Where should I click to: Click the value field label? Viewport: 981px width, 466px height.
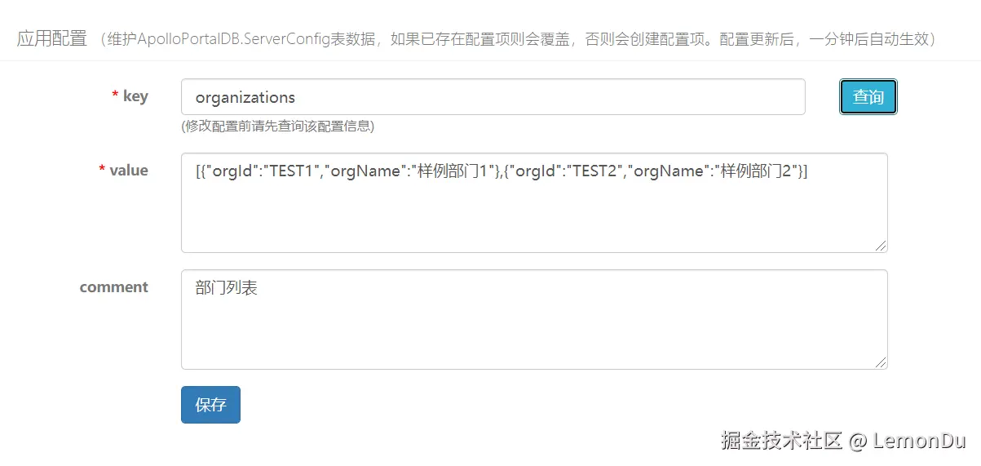coord(129,171)
